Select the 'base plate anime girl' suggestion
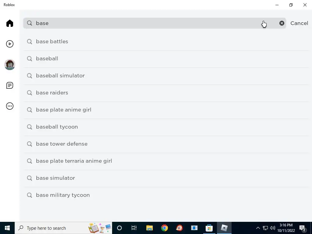 tap(166, 110)
